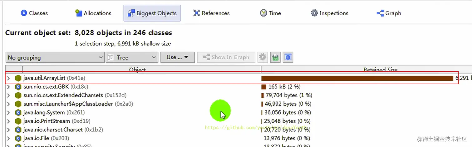Expand the sun.nio.cs.ext.GBK row
The width and height of the screenshot is (472, 147).
click(9, 87)
